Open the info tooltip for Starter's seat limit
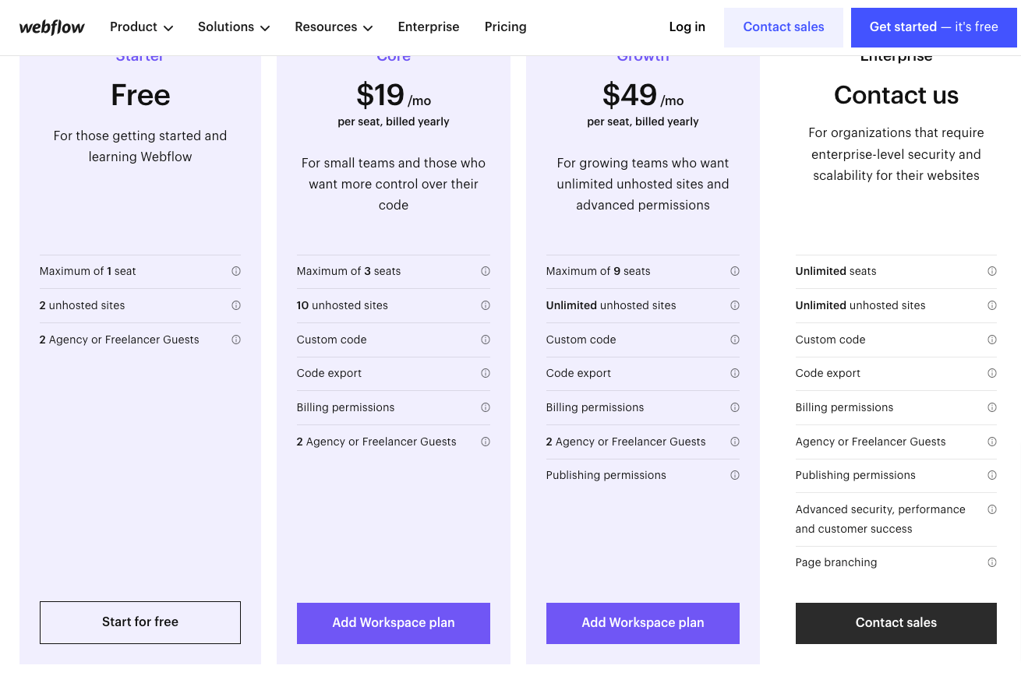The width and height of the screenshot is (1021, 676). (x=236, y=271)
